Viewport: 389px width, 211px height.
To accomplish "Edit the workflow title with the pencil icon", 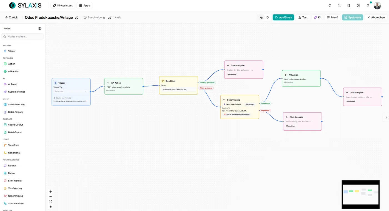I will pos(77,17).
